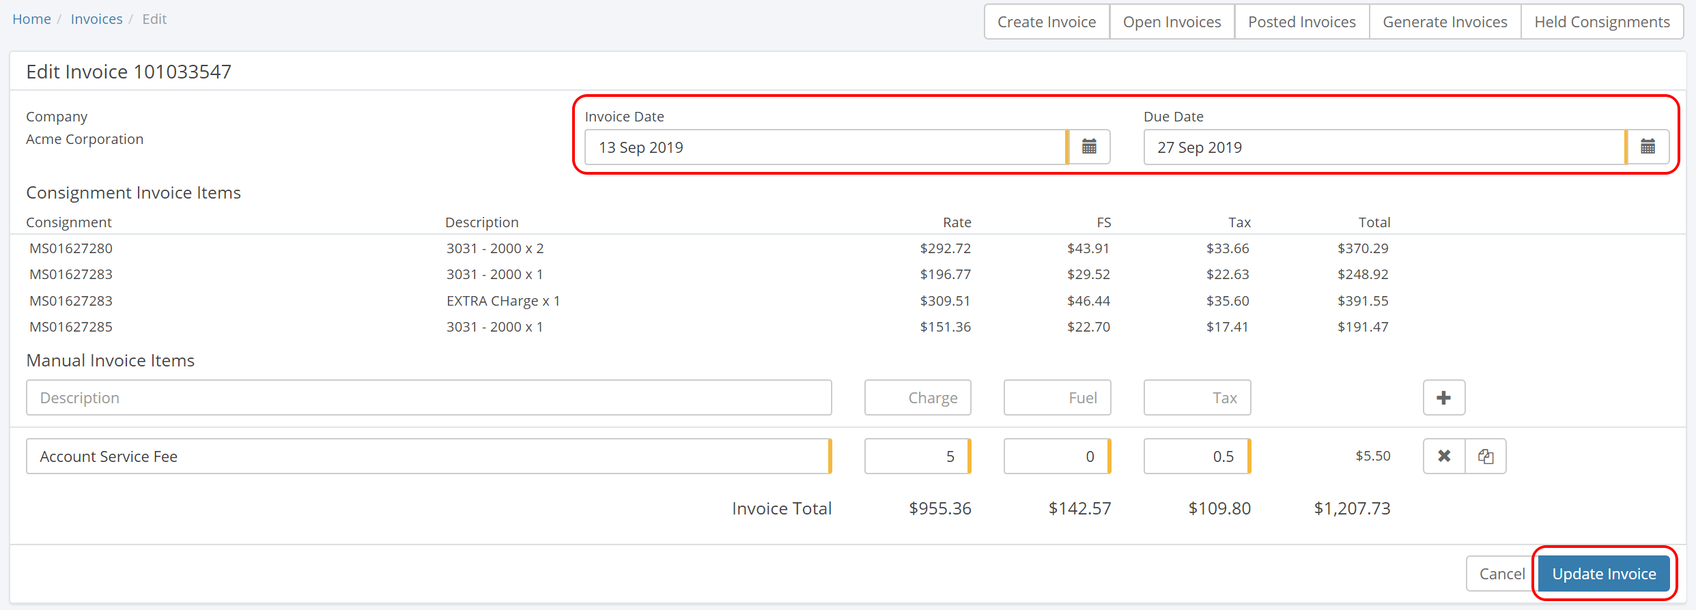Open Generate Invoices page
Viewport: 1696px width, 610px height.
(1445, 22)
